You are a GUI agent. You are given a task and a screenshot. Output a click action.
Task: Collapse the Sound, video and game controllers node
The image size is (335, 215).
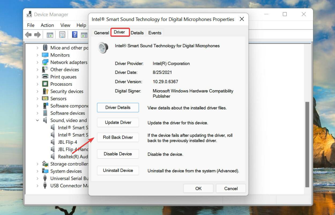pos(38,120)
